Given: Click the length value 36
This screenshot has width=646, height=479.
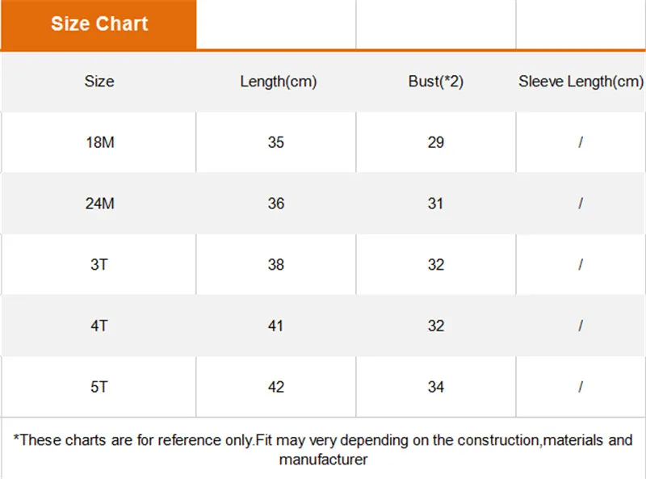Looking at the screenshot, I should [276, 204].
